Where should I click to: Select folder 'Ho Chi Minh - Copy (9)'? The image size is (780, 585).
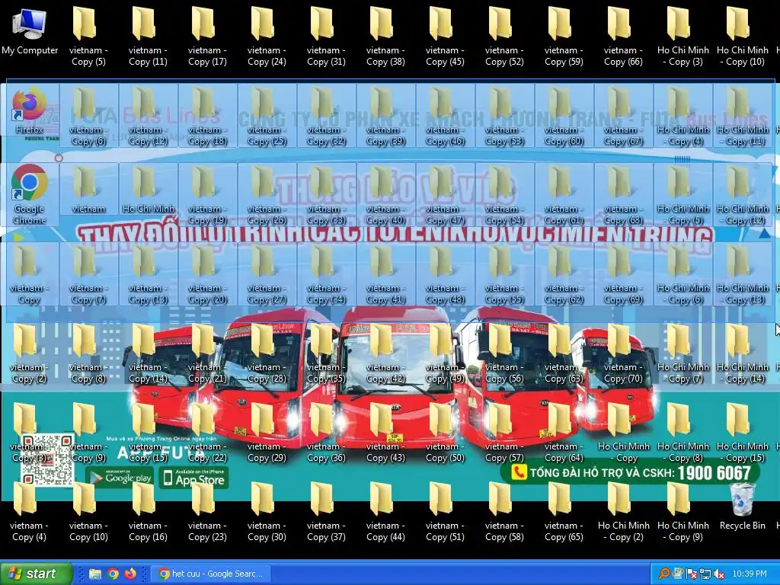683,511
